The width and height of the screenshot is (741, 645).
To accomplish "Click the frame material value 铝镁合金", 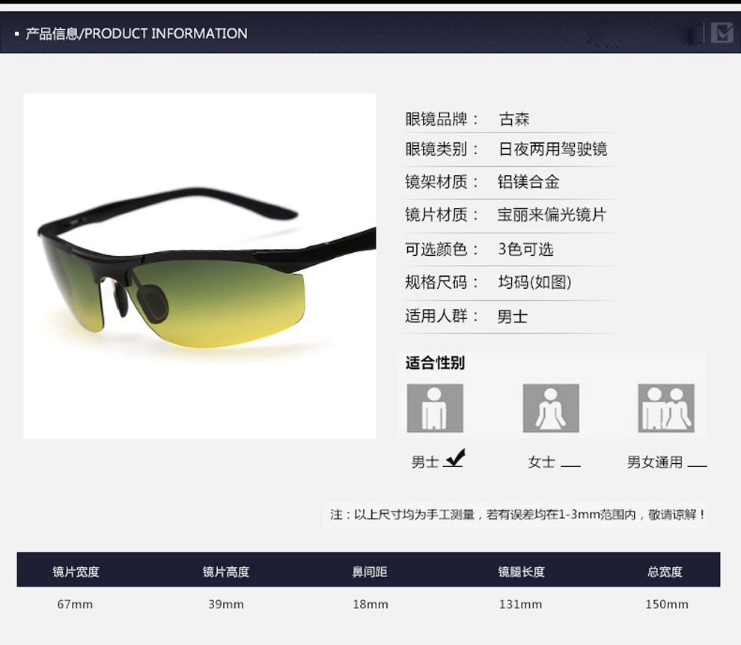I will coord(528,182).
